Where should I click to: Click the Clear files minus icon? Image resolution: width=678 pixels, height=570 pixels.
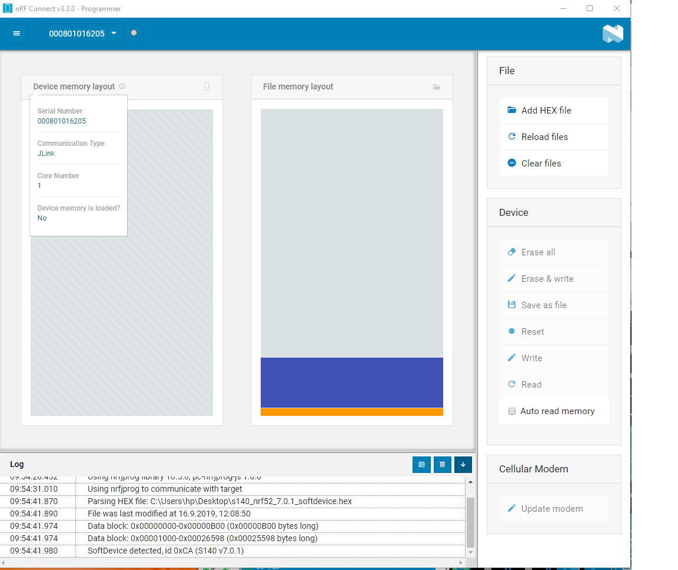coord(511,163)
